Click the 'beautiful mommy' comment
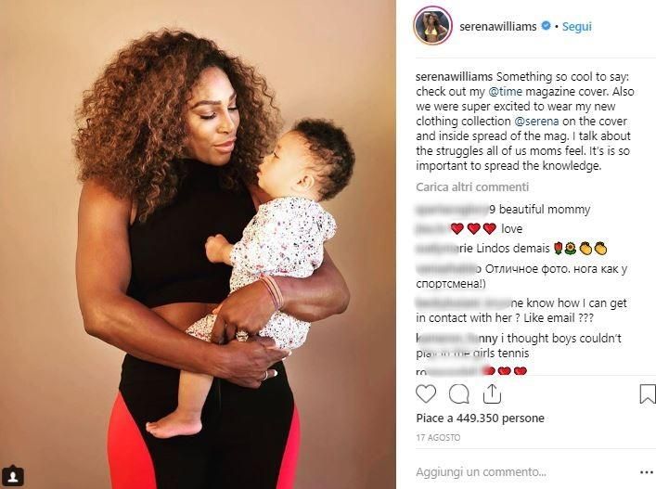This screenshot has height=489, width=656. pyautogui.click(x=545, y=209)
